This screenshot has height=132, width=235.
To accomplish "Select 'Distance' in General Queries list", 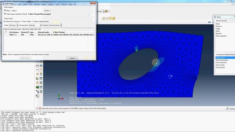I will [x=219, y=26].
